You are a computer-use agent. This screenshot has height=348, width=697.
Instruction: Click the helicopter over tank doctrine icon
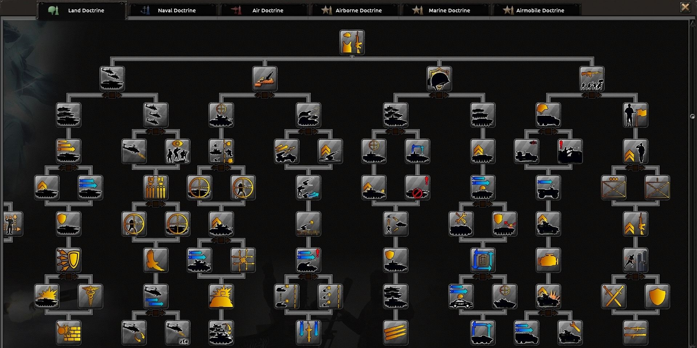pos(112,79)
